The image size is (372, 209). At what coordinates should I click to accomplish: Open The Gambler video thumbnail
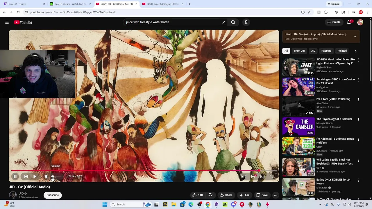(x=298, y=126)
